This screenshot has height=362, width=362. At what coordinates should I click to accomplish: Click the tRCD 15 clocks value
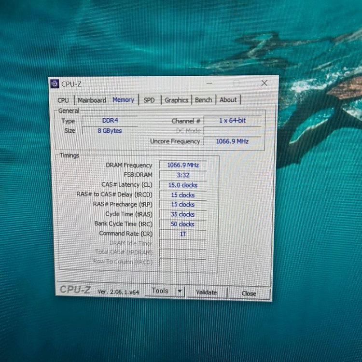click(x=183, y=195)
